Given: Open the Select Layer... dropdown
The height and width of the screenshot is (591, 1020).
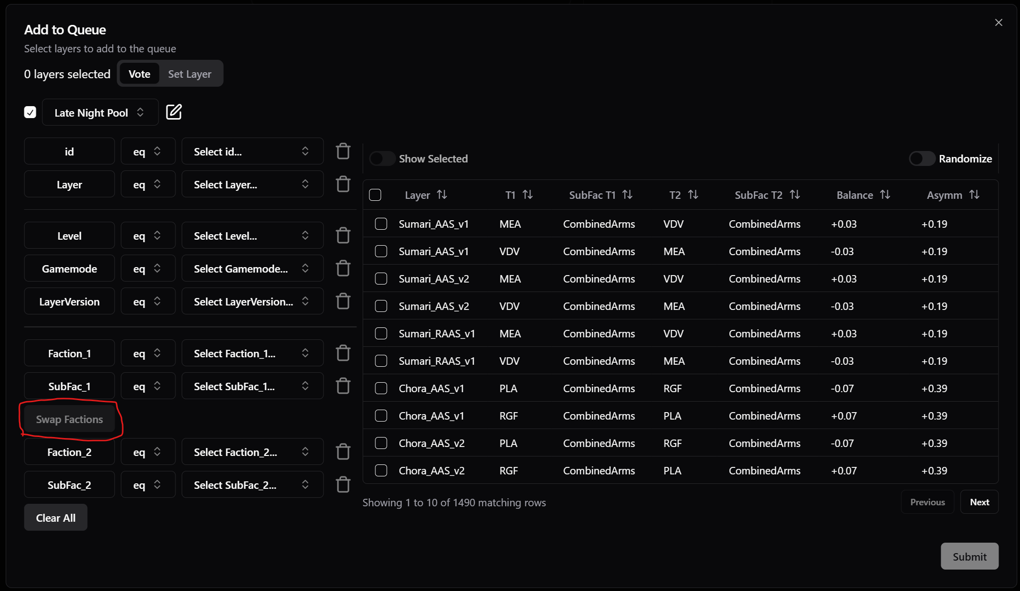Looking at the screenshot, I should (x=252, y=184).
